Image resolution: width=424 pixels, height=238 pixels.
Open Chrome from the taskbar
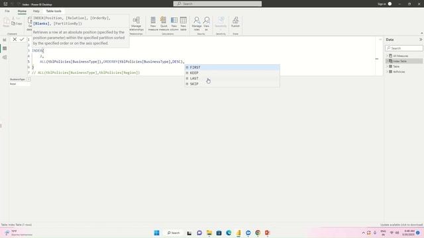click(x=258, y=233)
